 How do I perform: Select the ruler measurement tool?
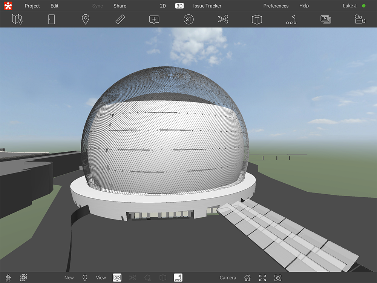pos(120,19)
